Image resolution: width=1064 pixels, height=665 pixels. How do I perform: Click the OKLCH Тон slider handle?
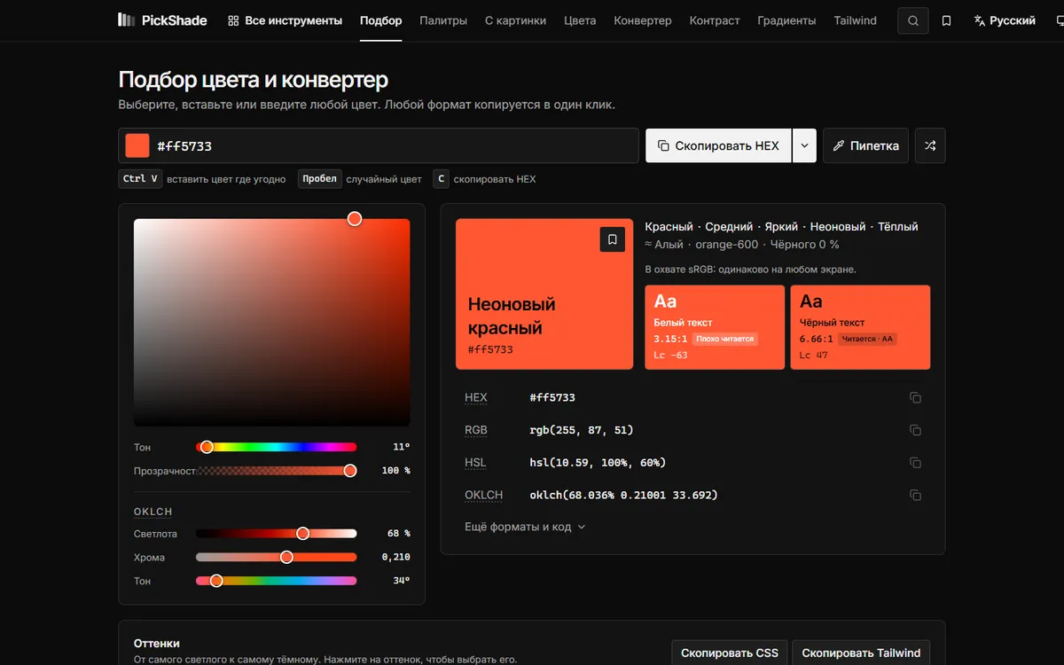pyautogui.click(x=216, y=581)
